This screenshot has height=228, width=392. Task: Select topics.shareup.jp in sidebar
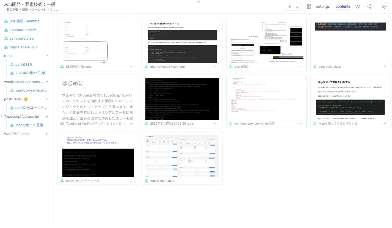click(x=23, y=47)
